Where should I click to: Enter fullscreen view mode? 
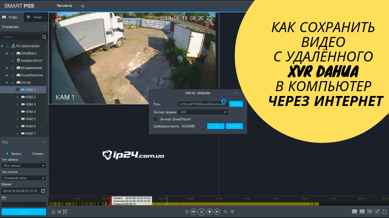tap(385, 212)
